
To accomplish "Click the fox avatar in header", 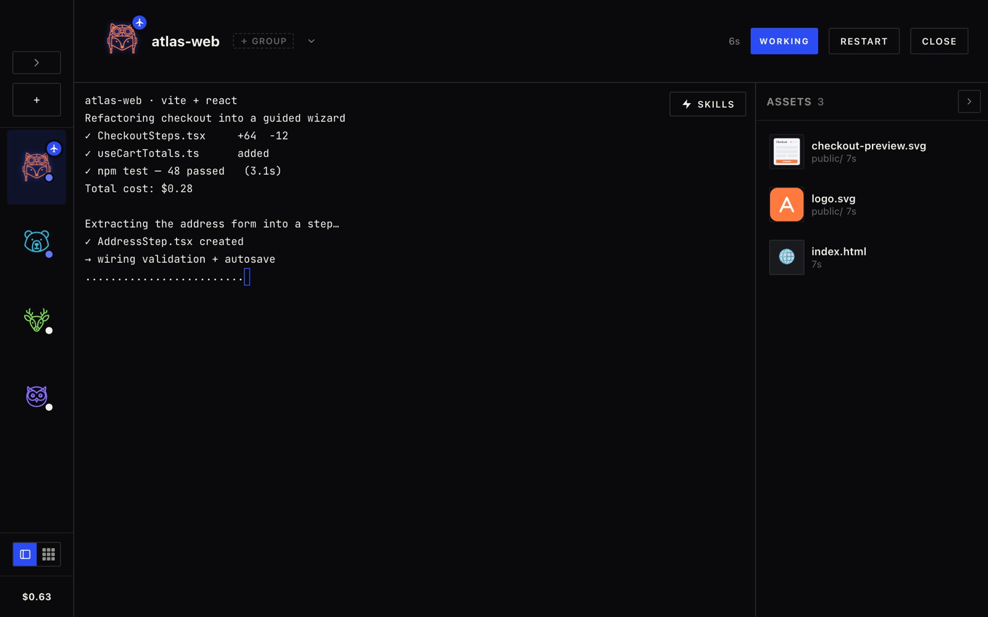I will tap(122, 39).
